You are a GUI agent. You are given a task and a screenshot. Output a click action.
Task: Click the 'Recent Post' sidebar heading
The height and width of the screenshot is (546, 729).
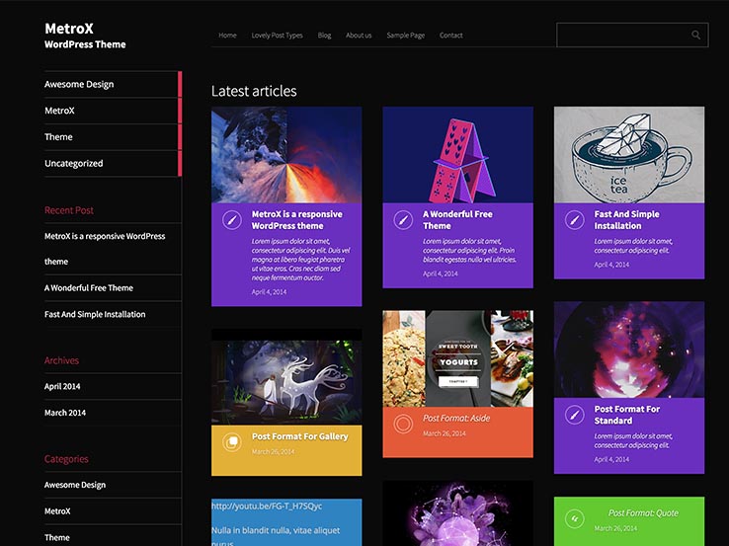pos(69,210)
